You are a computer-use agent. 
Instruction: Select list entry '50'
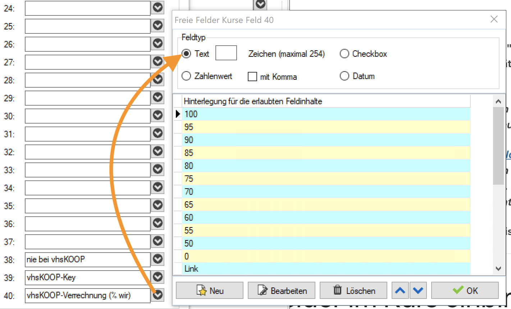tap(326, 243)
